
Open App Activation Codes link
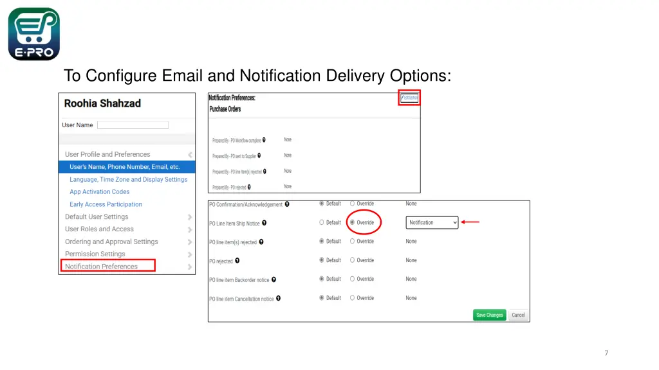click(100, 191)
